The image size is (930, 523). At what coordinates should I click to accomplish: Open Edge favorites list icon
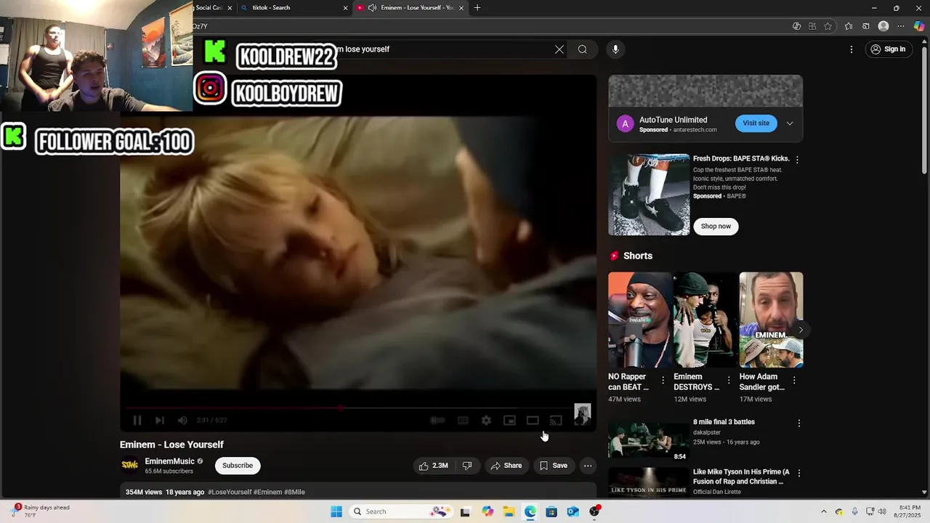pos(849,27)
